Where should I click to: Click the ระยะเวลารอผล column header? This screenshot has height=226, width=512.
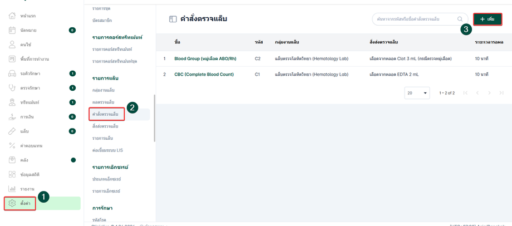tap(489, 42)
